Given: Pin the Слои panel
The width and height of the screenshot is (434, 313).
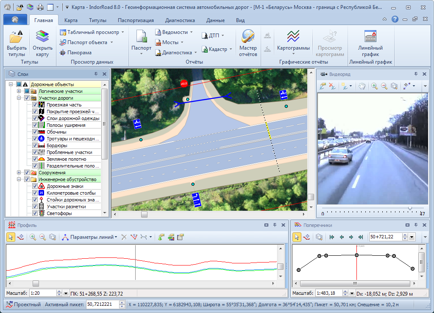Looking at the screenshot, I should (96, 74).
